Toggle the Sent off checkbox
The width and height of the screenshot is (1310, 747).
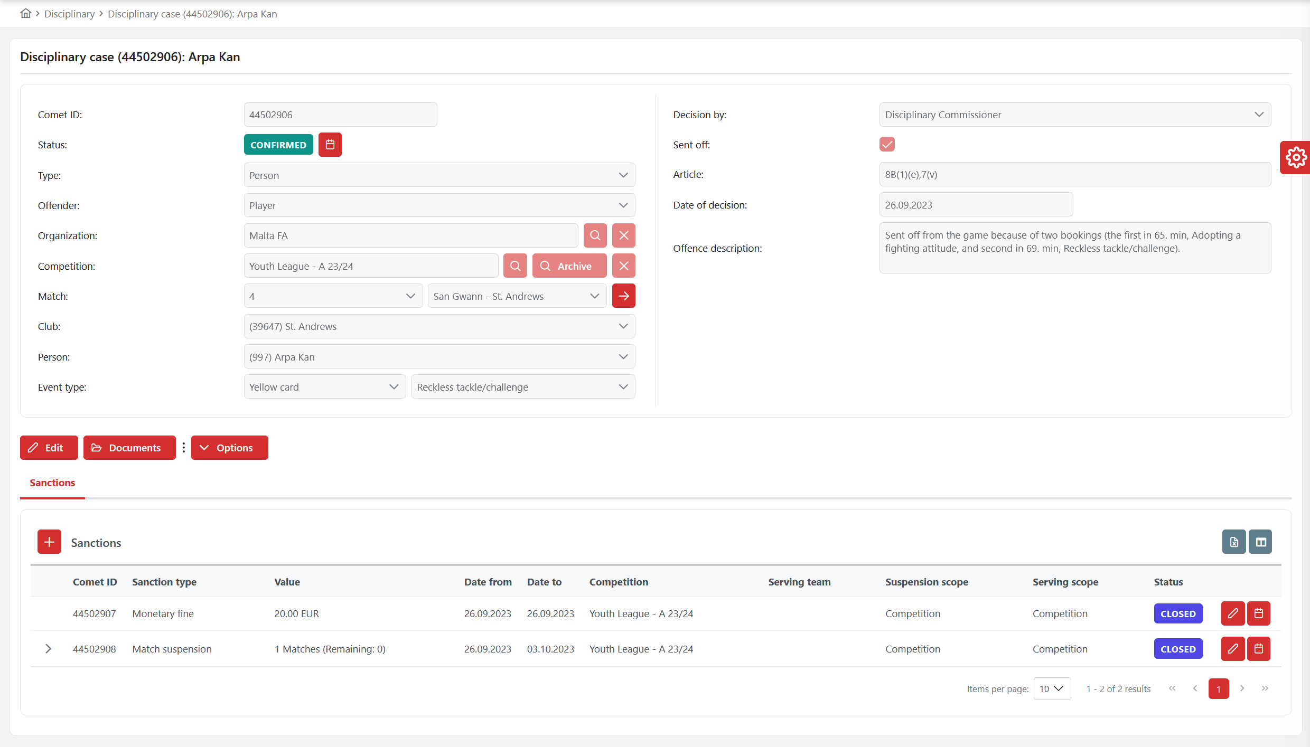click(887, 145)
